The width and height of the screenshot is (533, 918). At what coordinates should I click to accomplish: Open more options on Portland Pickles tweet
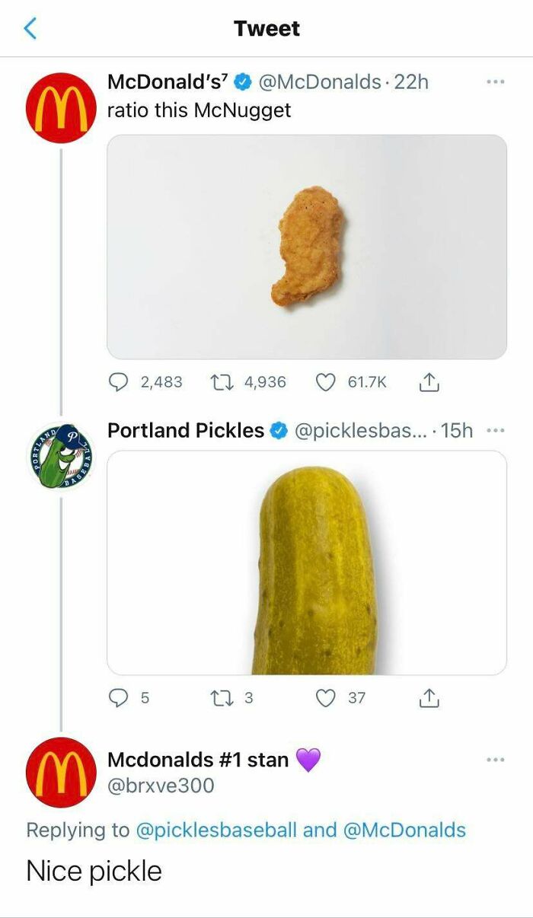(496, 431)
